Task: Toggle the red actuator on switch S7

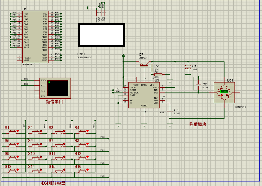Action: click(64, 144)
